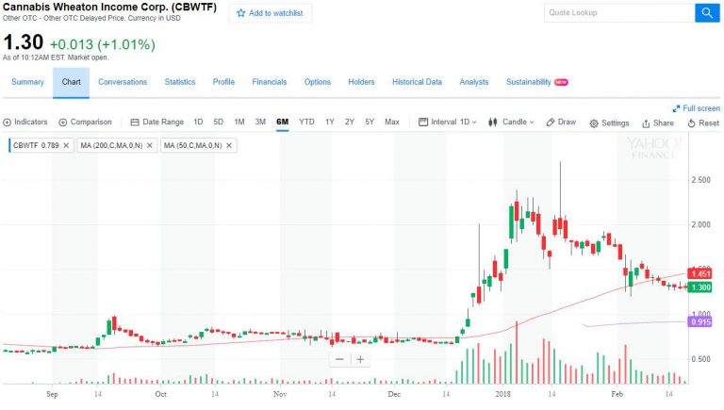Select the 6M time range
The height and width of the screenshot is (410, 724).
(282, 122)
